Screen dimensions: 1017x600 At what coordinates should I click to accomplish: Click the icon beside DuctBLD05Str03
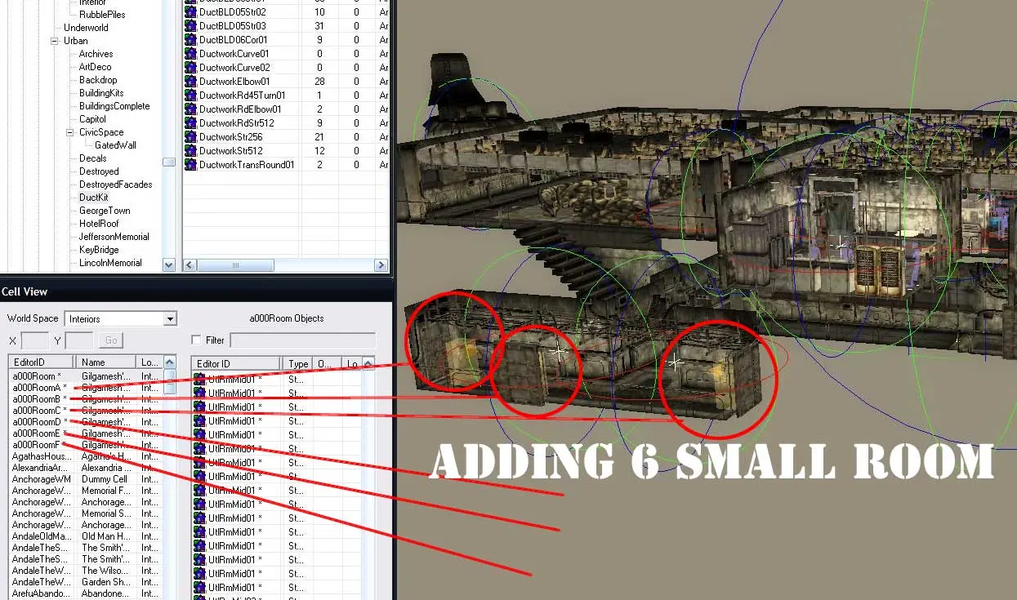190,26
